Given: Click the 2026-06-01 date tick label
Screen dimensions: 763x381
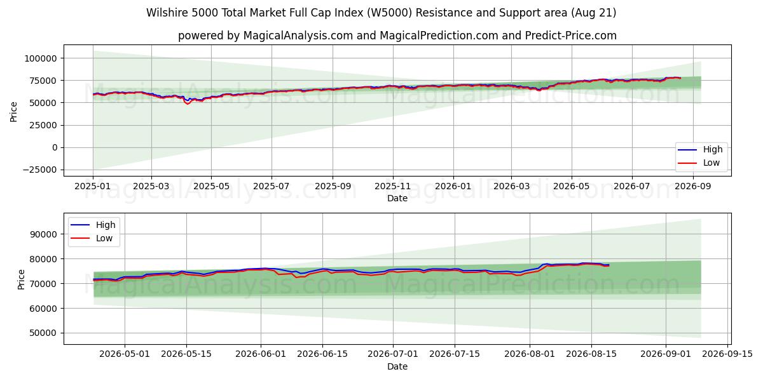Looking at the screenshot, I should (x=261, y=354).
